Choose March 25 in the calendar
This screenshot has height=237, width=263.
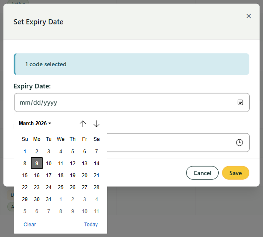pos(61,187)
